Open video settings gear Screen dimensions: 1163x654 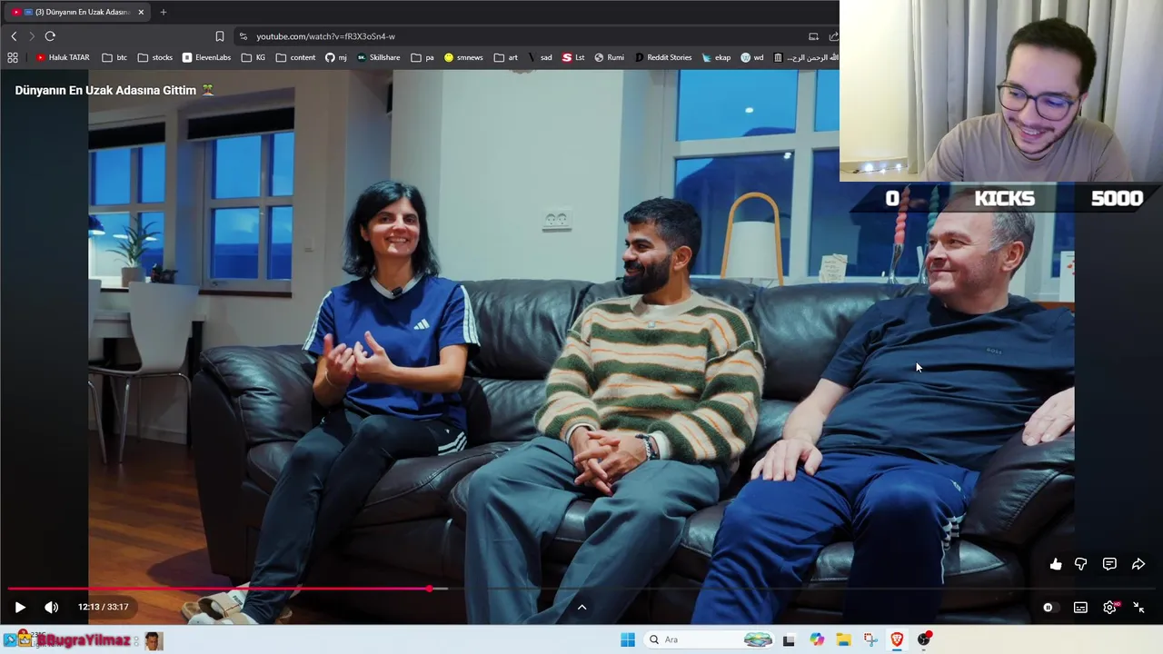(1109, 608)
